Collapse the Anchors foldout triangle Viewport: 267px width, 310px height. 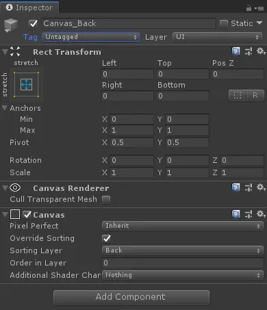(5, 108)
